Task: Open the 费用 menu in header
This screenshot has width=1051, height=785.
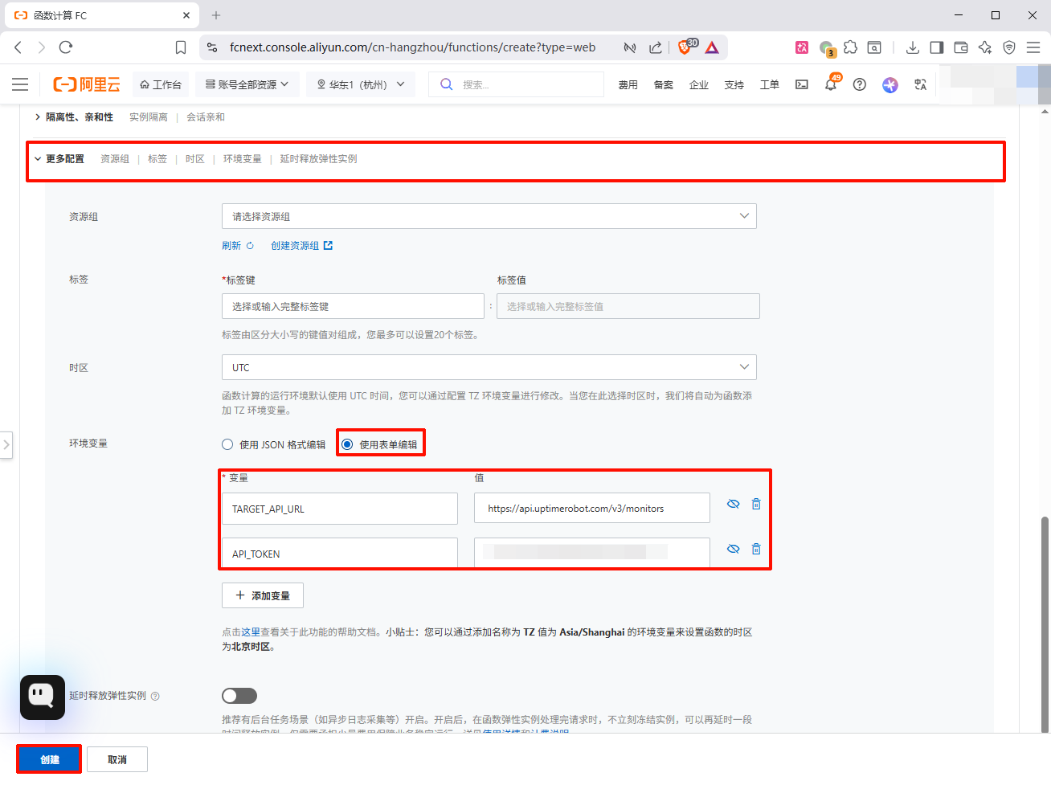Action: [x=628, y=84]
